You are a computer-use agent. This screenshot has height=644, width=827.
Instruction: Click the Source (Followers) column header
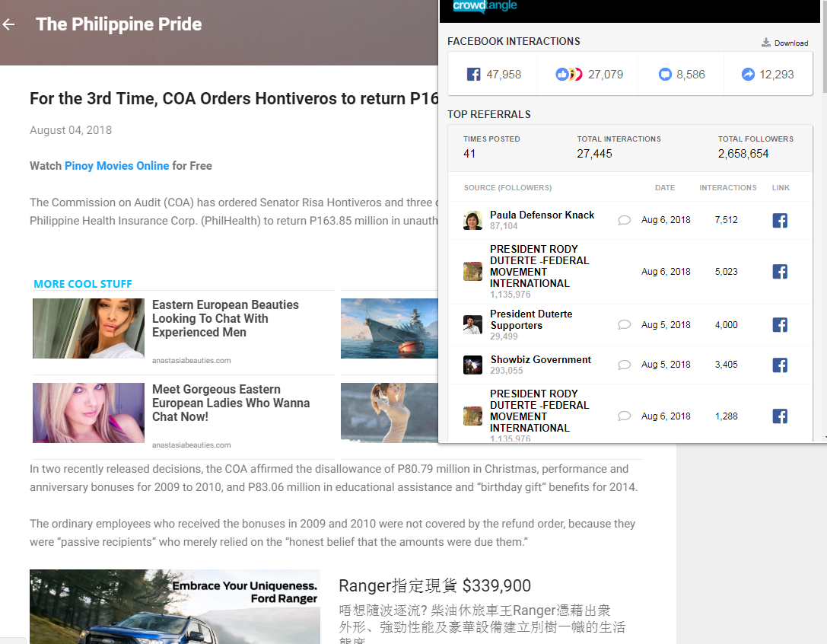click(x=507, y=188)
